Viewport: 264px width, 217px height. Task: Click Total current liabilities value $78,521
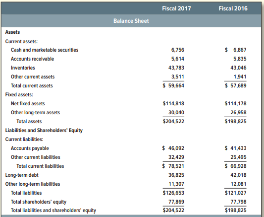coord(173,166)
